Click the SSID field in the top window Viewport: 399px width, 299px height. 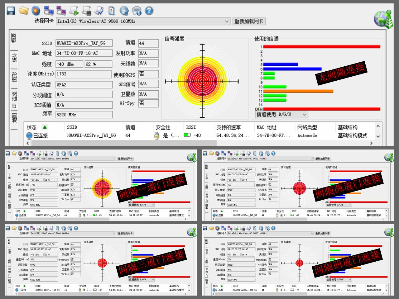[x=84, y=43]
